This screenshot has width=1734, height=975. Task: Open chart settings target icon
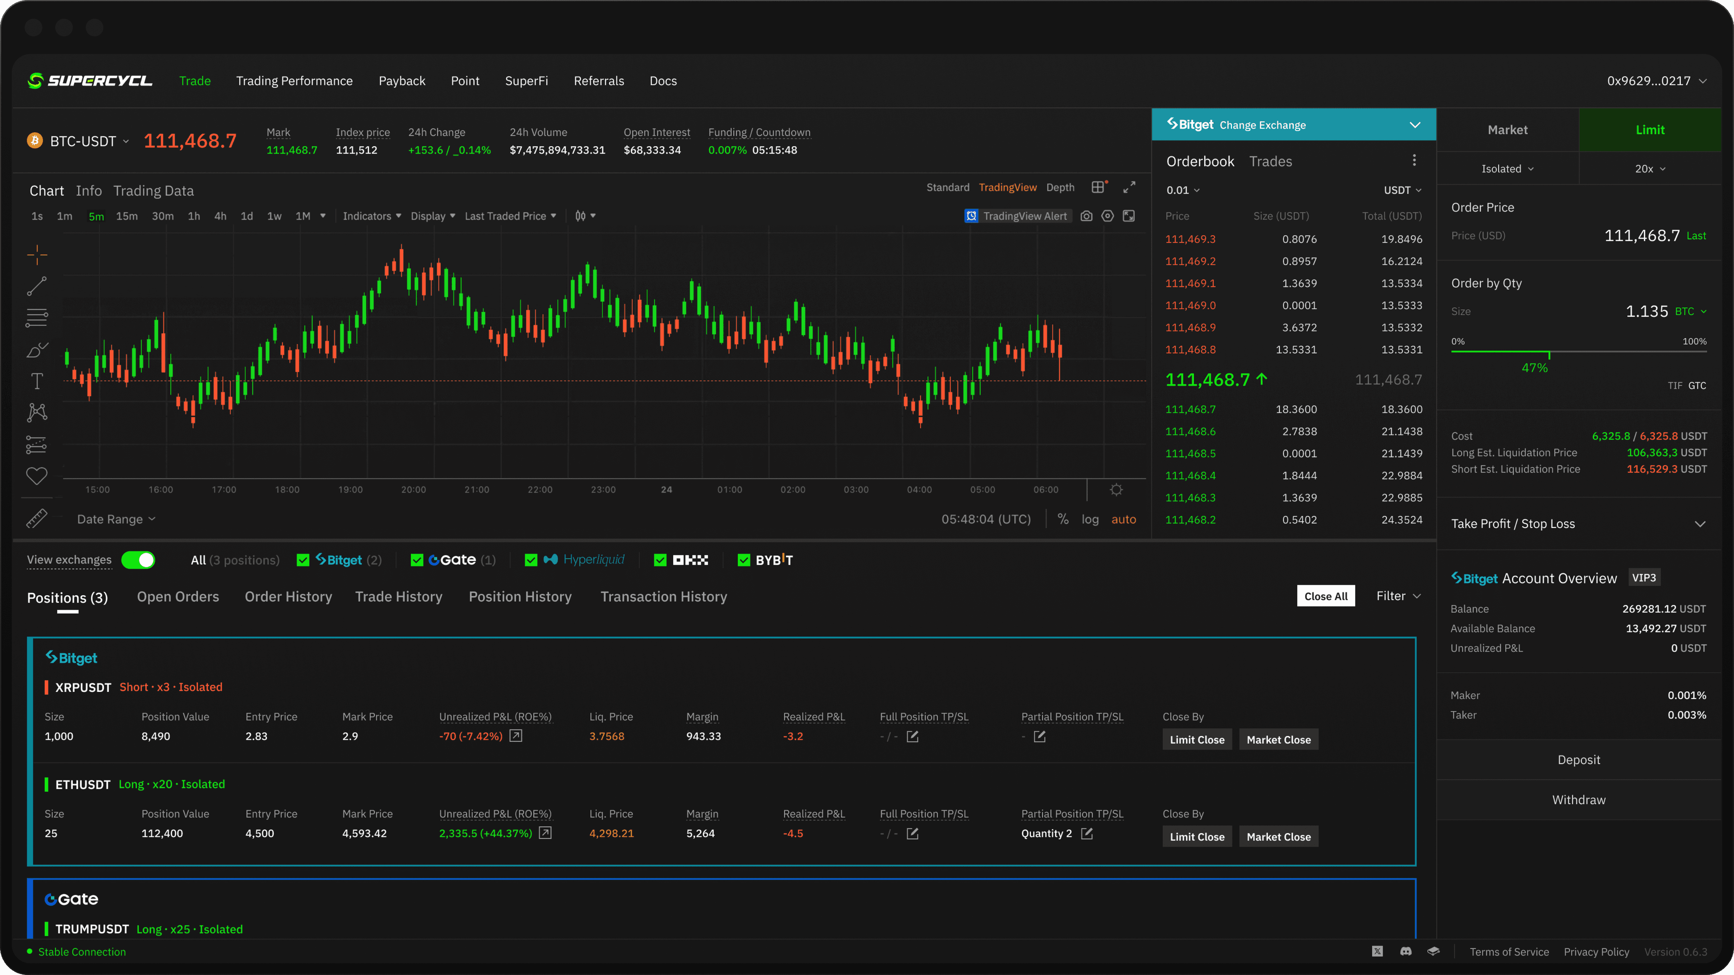(x=1107, y=216)
